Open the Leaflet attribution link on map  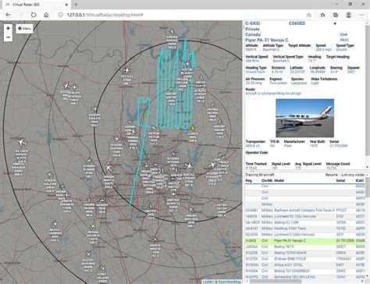tap(208, 282)
